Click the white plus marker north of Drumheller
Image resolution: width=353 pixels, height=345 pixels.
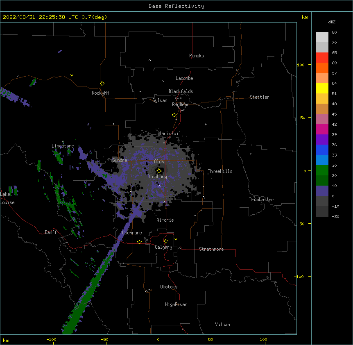pos(251,154)
